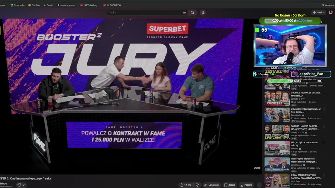Open Miło już było (Człuchowska - Odc. 2) title
The height and width of the screenshot is (188, 335).
pyautogui.click(x=305, y=144)
